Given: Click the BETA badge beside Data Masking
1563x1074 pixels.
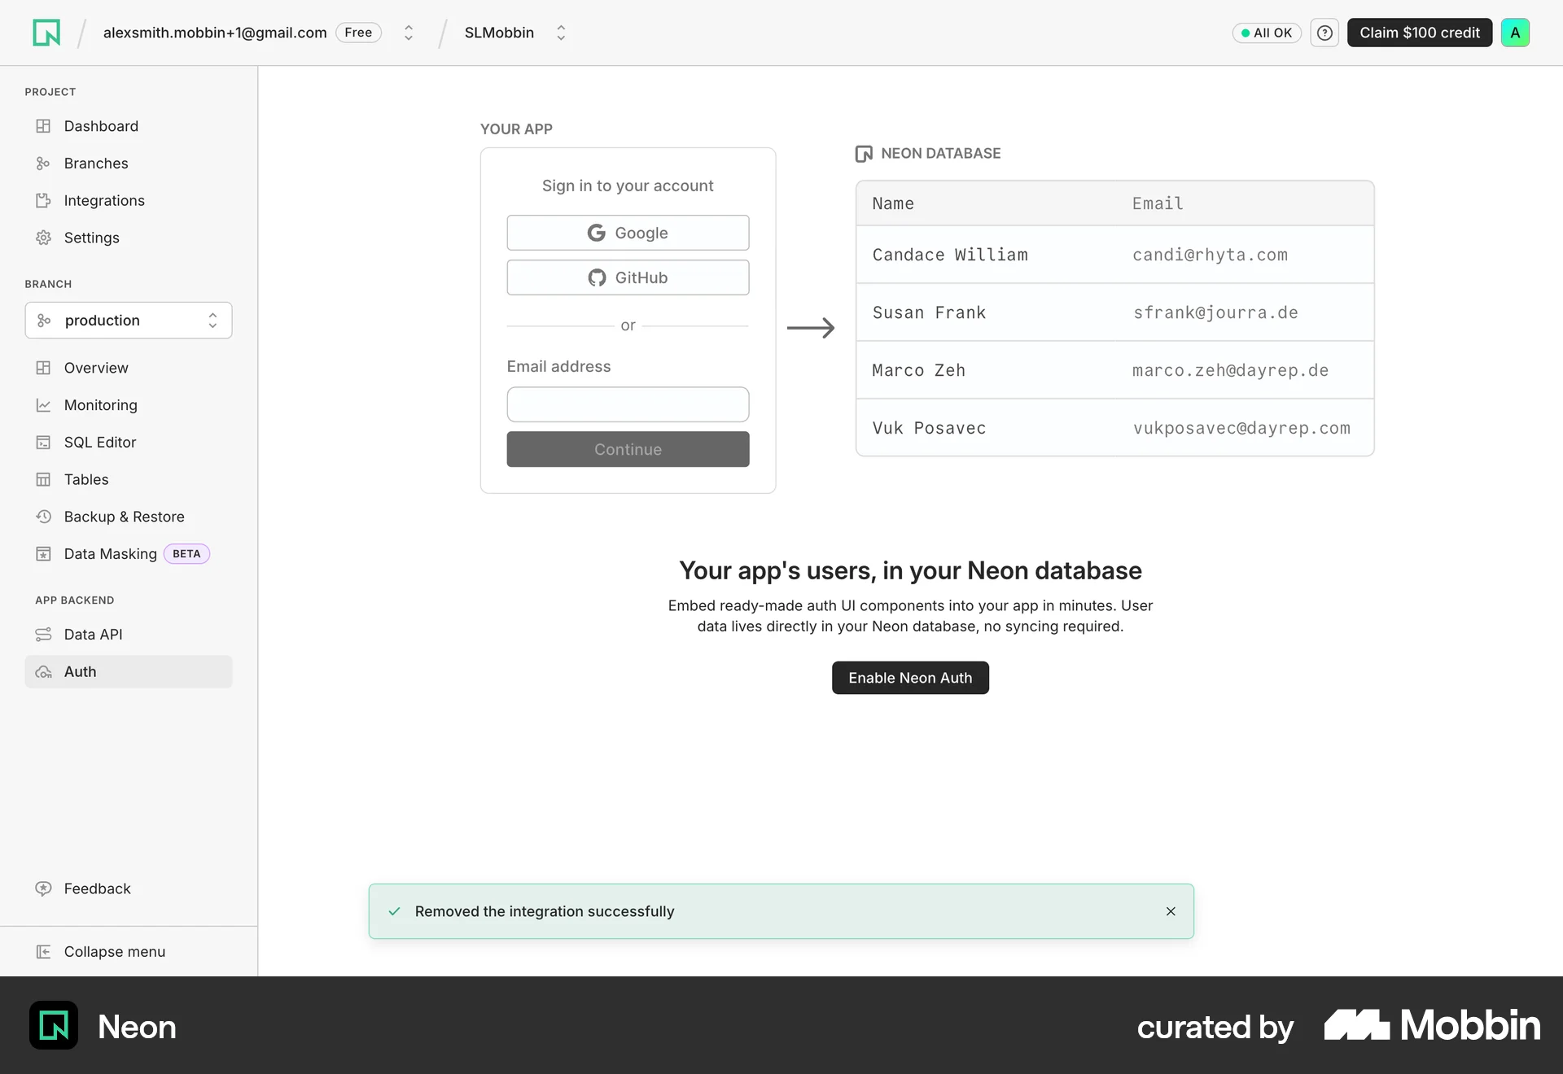Looking at the screenshot, I should pyautogui.click(x=186, y=554).
